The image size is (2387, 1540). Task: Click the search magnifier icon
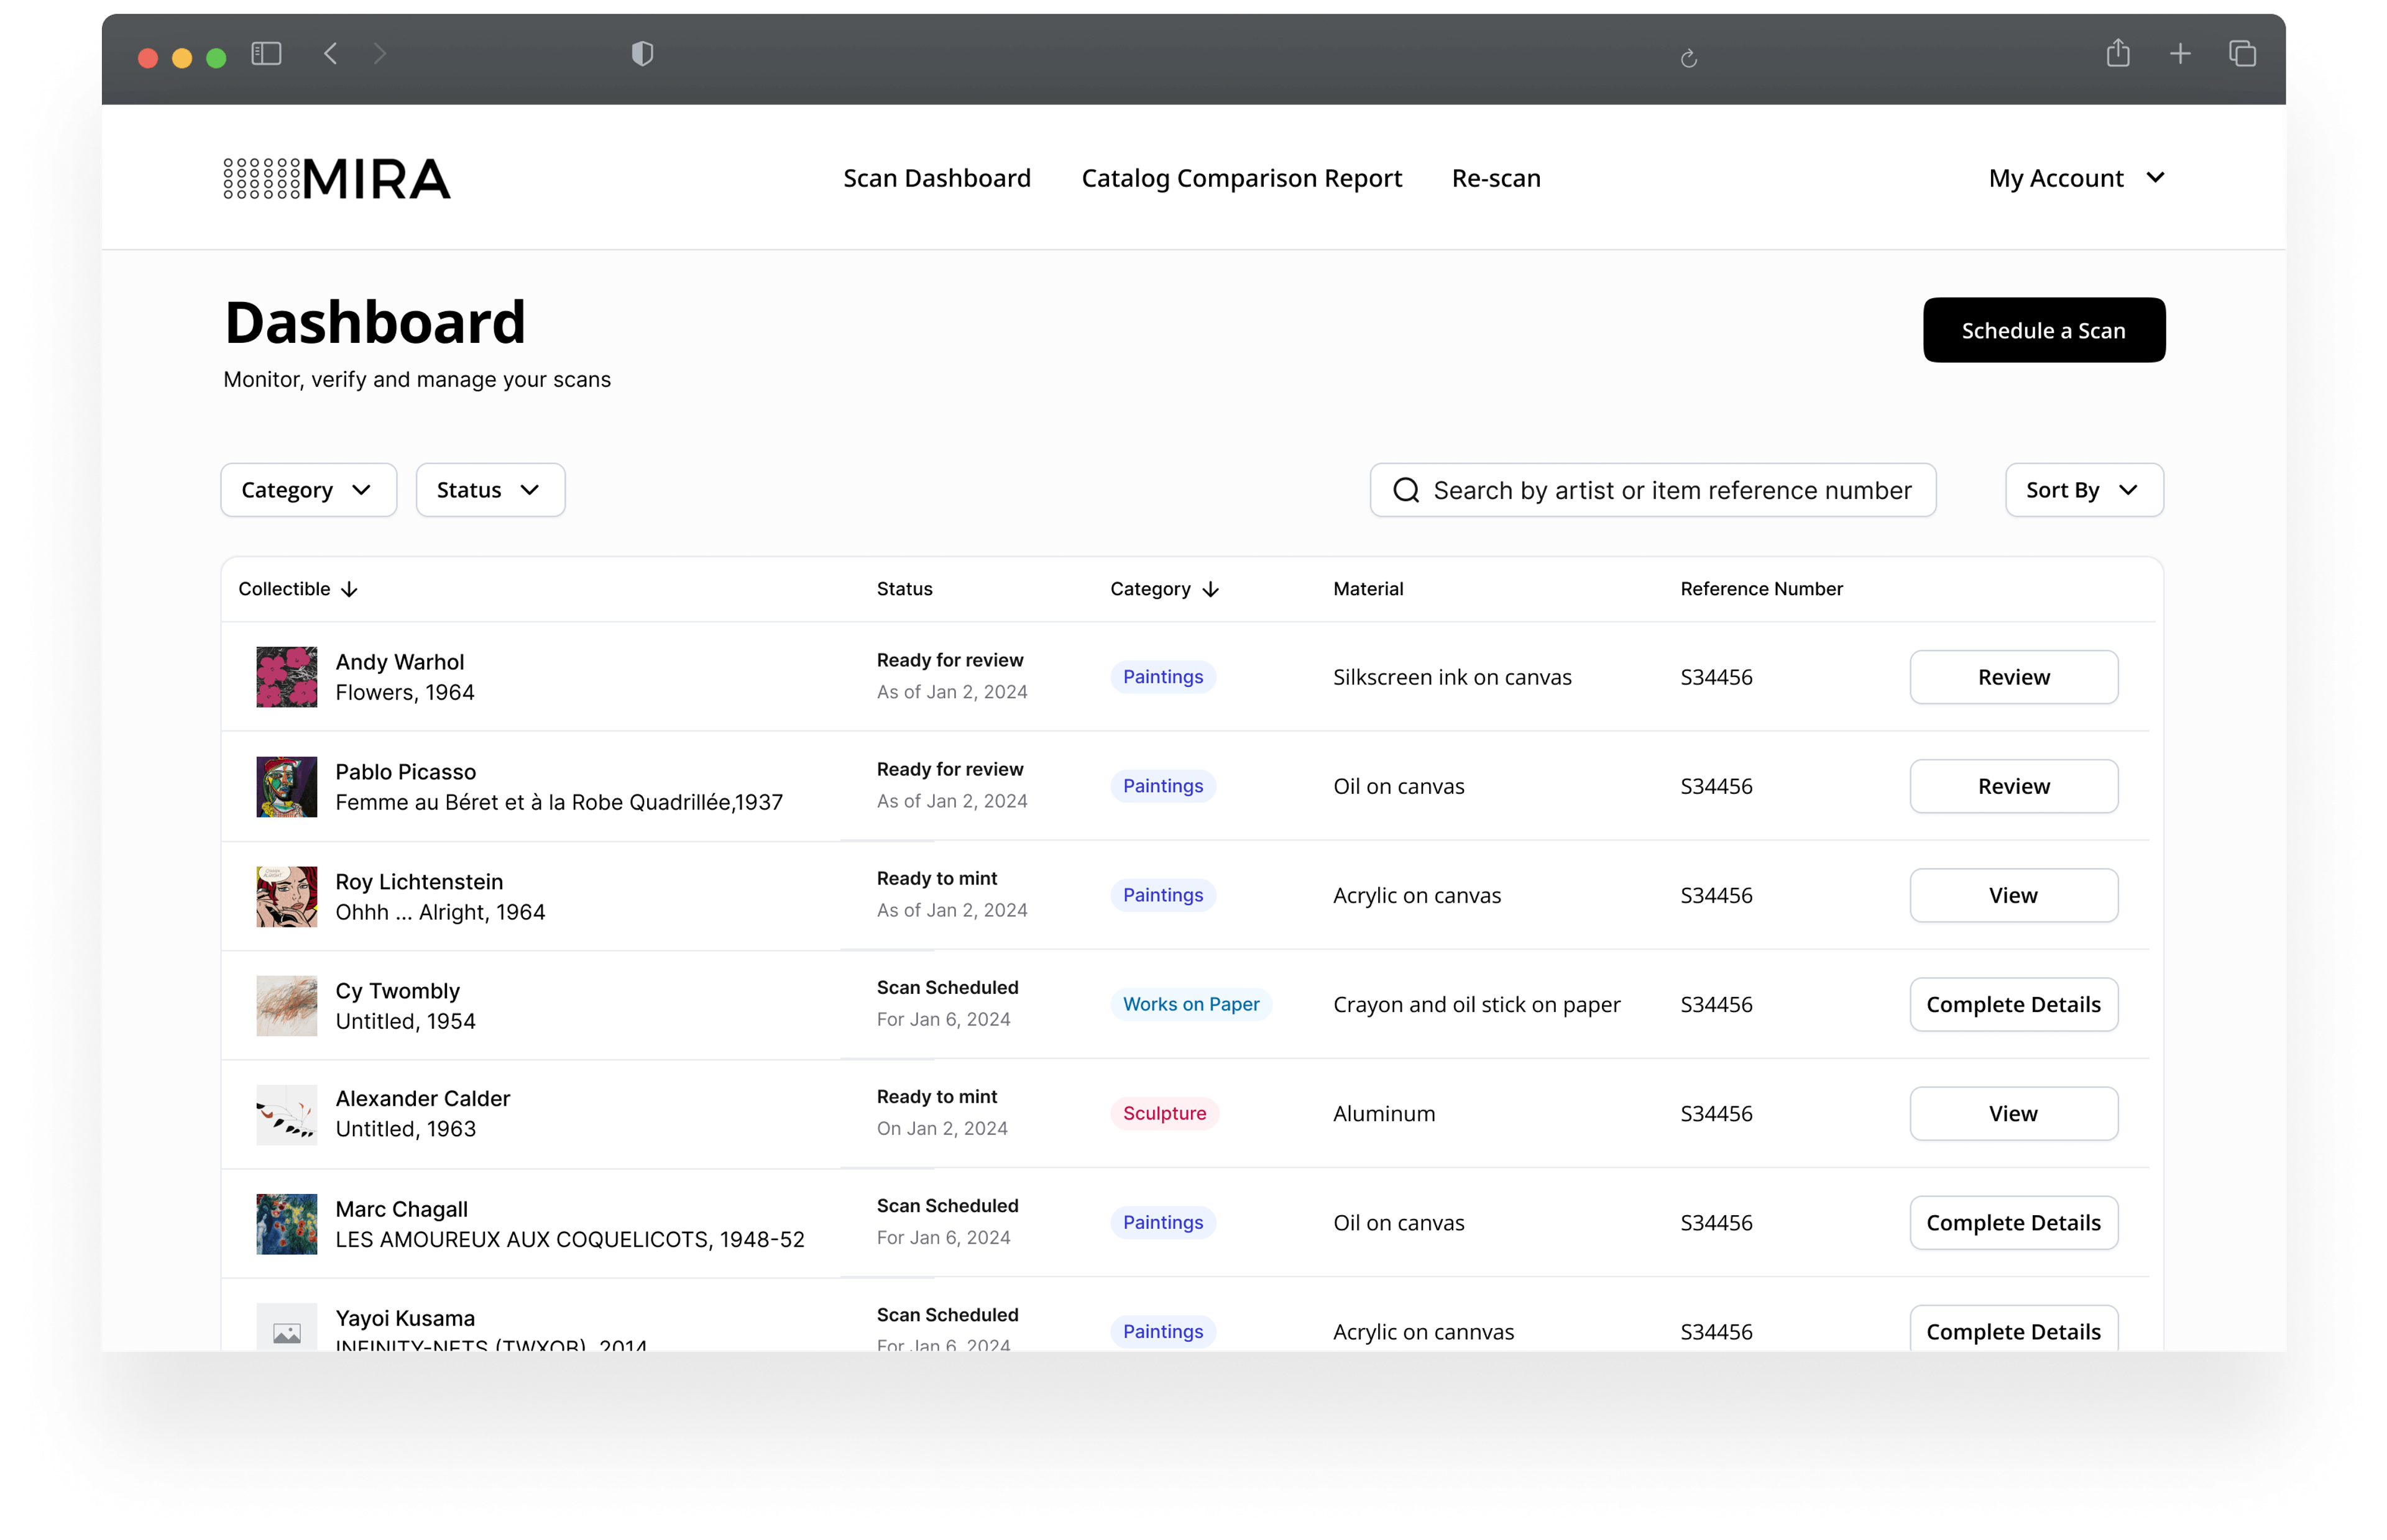[1405, 490]
